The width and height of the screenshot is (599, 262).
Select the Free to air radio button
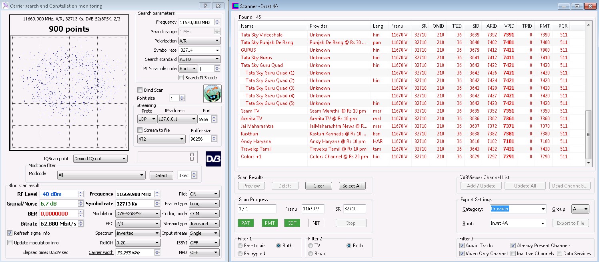[x=240, y=246]
